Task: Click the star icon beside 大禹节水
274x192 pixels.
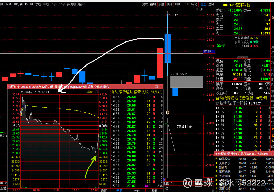Action: [x=217, y=163]
